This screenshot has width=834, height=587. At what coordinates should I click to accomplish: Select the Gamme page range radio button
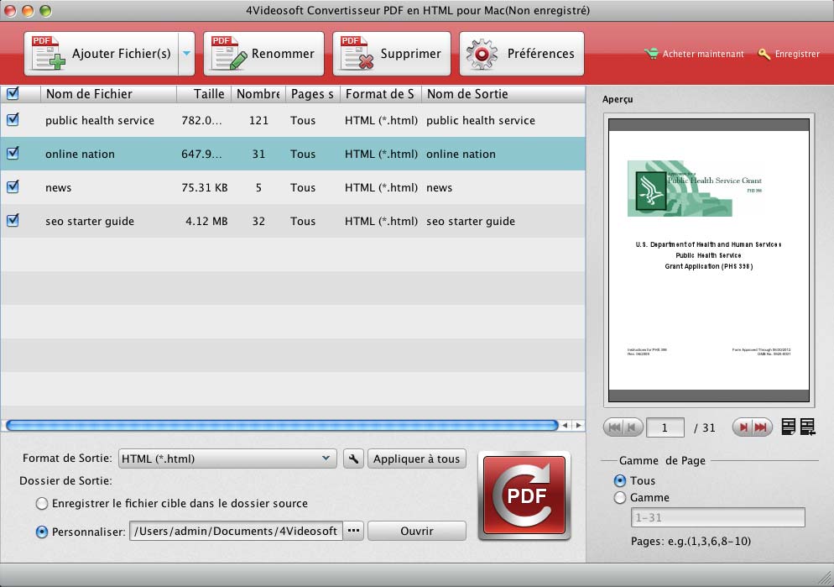(620, 497)
